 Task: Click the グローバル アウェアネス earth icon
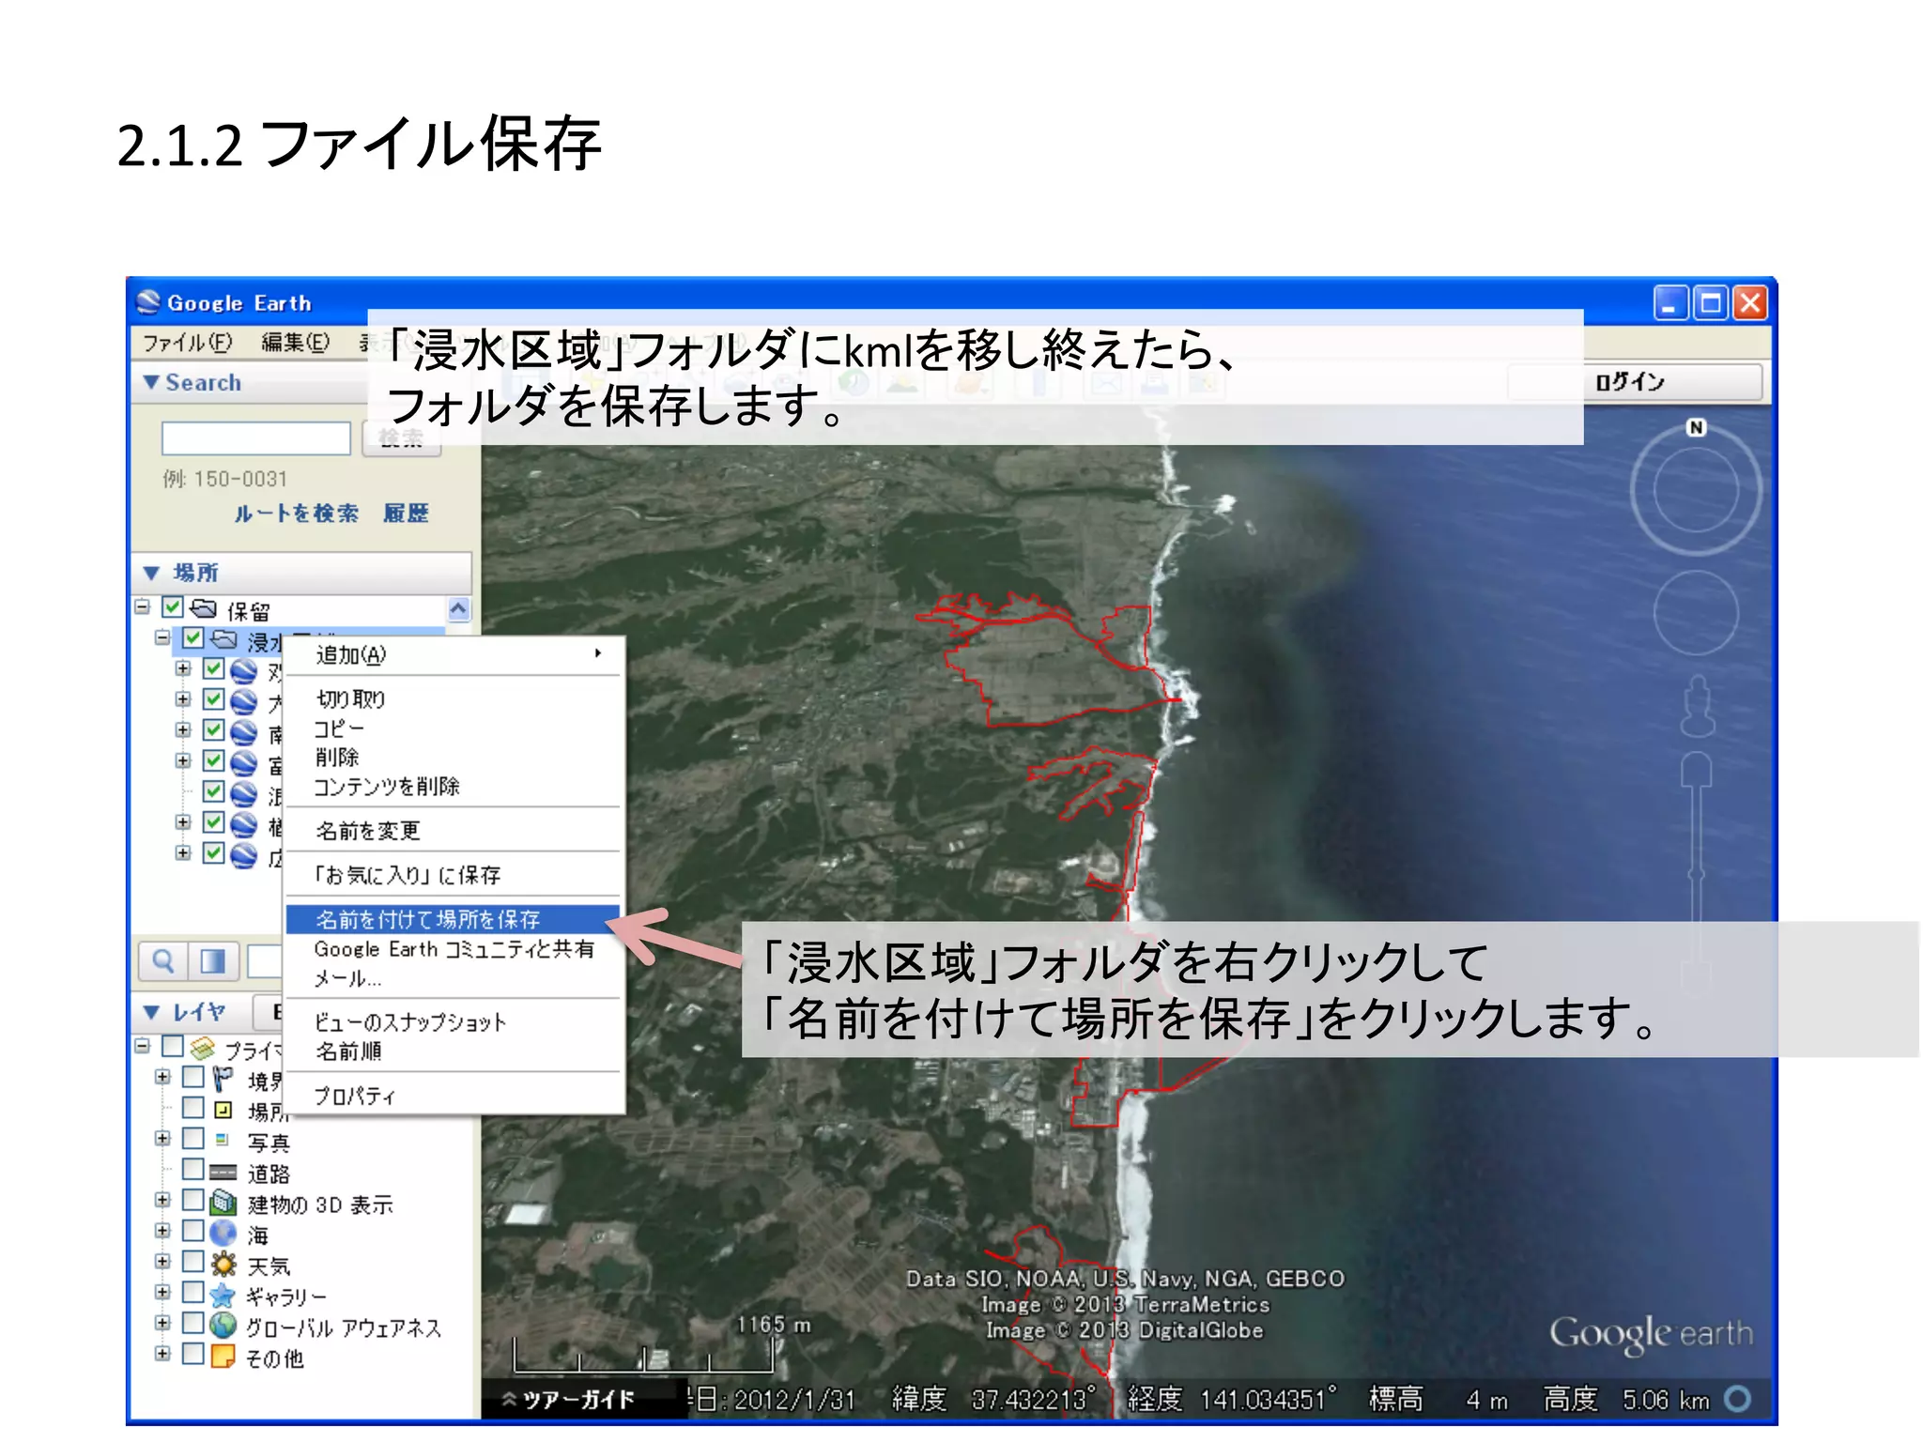tap(223, 1326)
